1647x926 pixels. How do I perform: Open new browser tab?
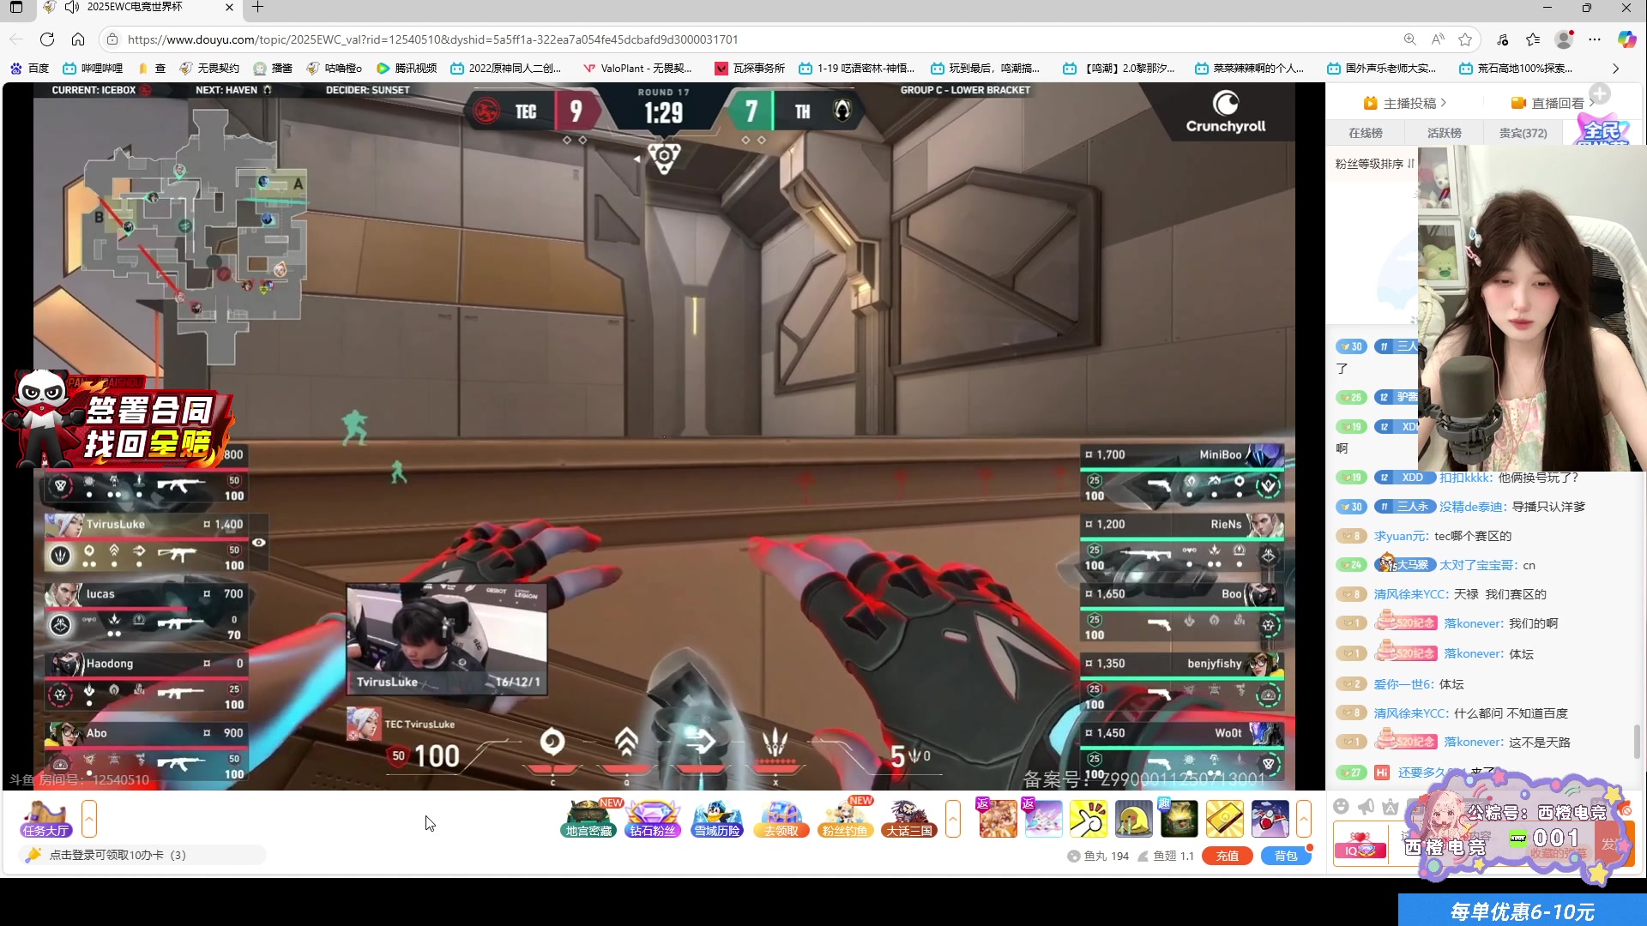click(x=257, y=8)
